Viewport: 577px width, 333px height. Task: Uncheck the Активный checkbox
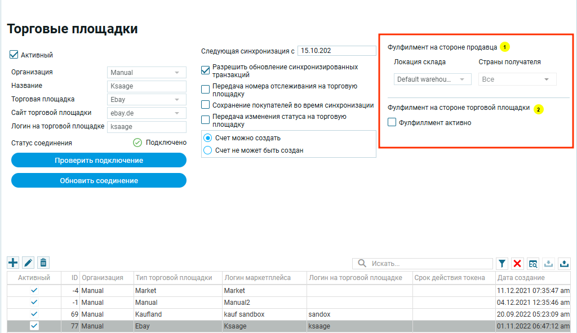coord(14,55)
